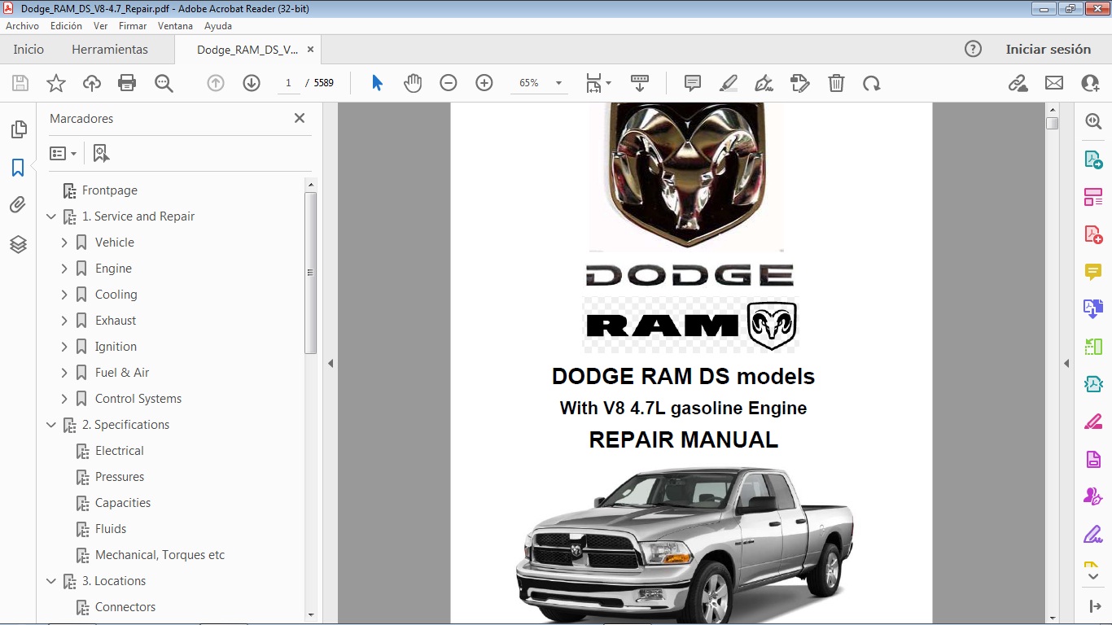
Task: Expand the Exhaust bookmark
Action: 64,321
